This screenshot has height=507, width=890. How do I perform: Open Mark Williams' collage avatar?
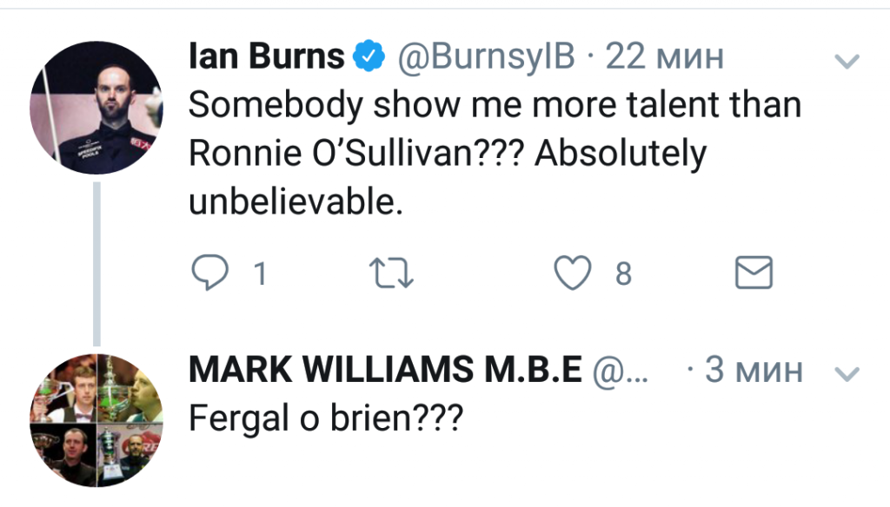click(96, 420)
